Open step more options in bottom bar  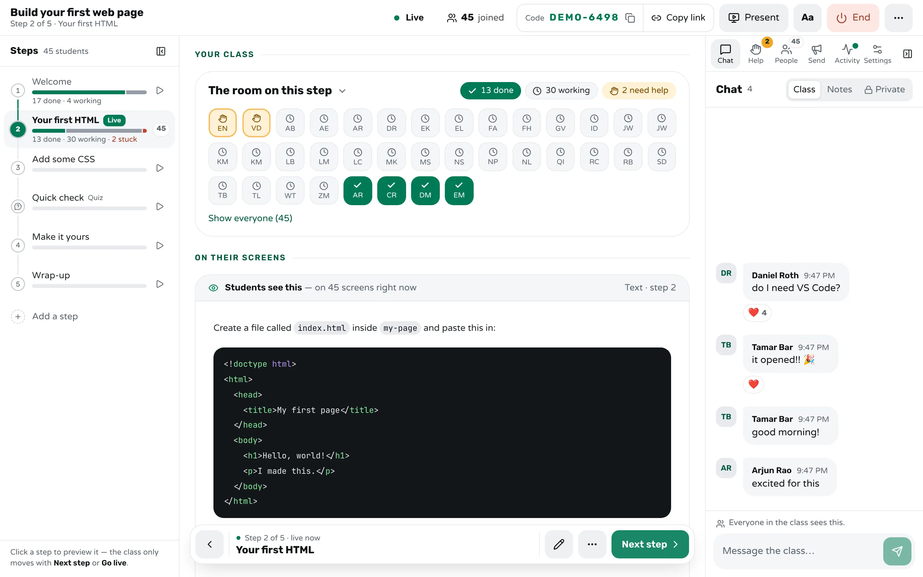pos(592,544)
